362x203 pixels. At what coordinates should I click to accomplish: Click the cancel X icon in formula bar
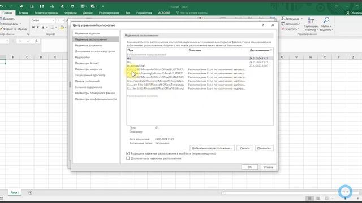pyautogui.click(x=20, y=41)
